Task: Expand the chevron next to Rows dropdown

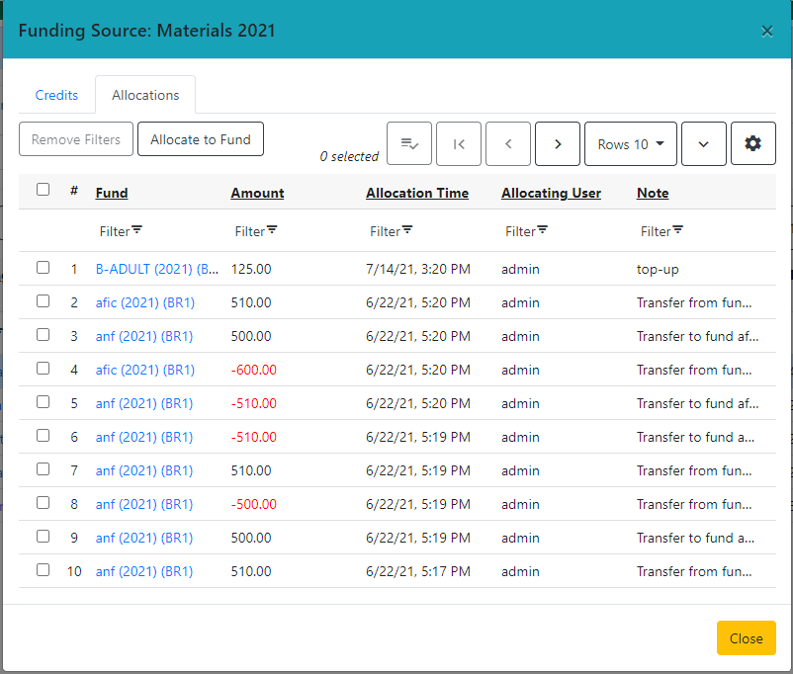Action: tap(703, 143)
